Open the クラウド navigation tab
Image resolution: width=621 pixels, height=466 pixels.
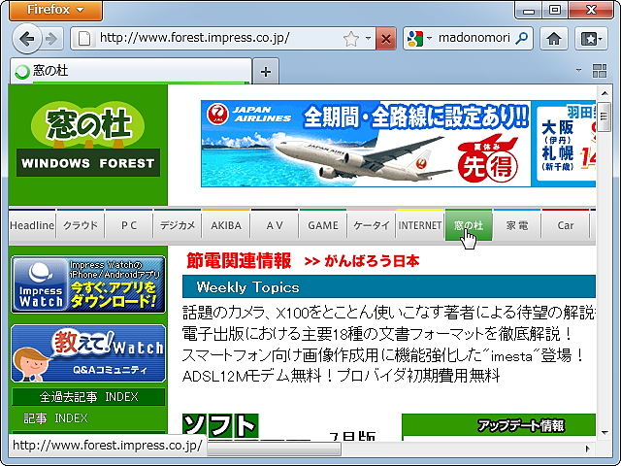[x=81, y=225]
